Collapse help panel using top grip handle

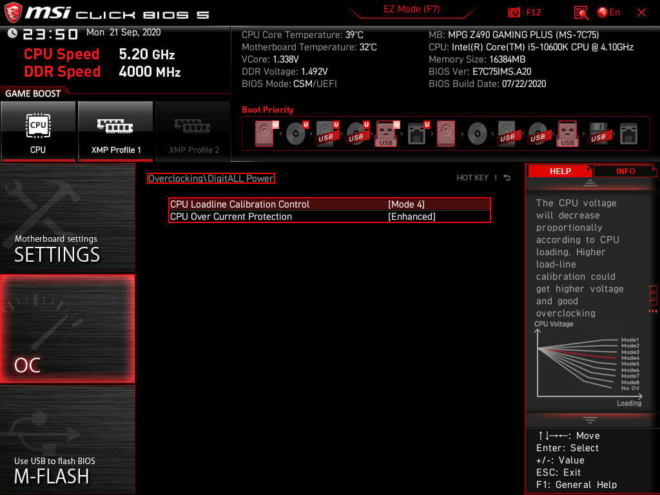click(x=590, y=183)
